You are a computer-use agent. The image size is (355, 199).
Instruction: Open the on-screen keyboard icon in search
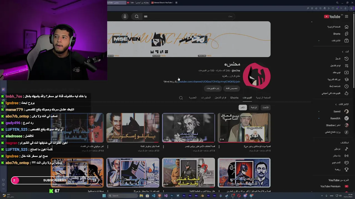146,17
